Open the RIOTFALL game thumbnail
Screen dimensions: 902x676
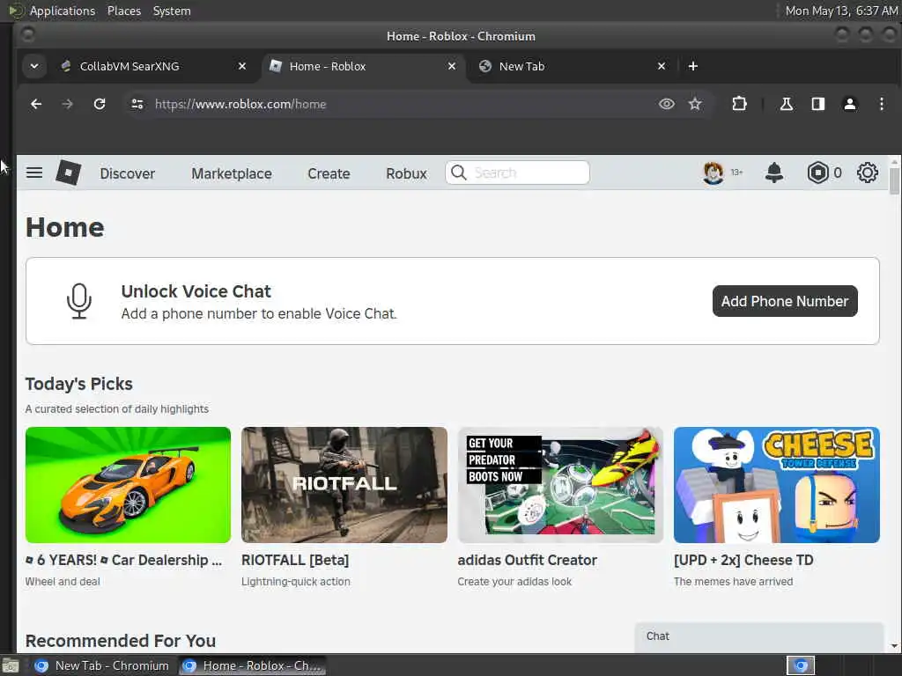pyautogui.click(x=344, y=485)
